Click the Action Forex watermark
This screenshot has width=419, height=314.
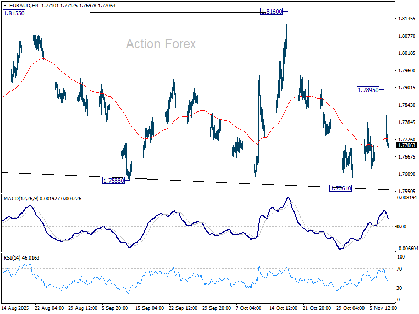161,44
